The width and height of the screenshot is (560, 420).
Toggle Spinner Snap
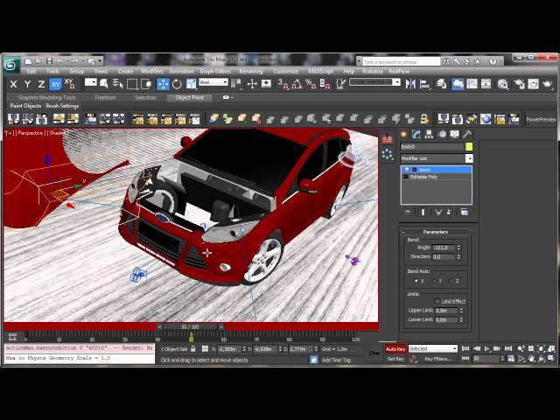pos(325,84)
